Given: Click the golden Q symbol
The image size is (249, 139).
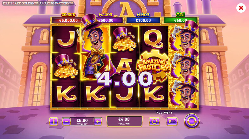Looking at the screenshot, I should point(153,39).
